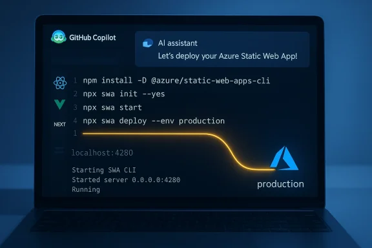Viewport: 372px width, 248px height.
Task: Click the npx swa init --yes line
Action: pos(124,94)
